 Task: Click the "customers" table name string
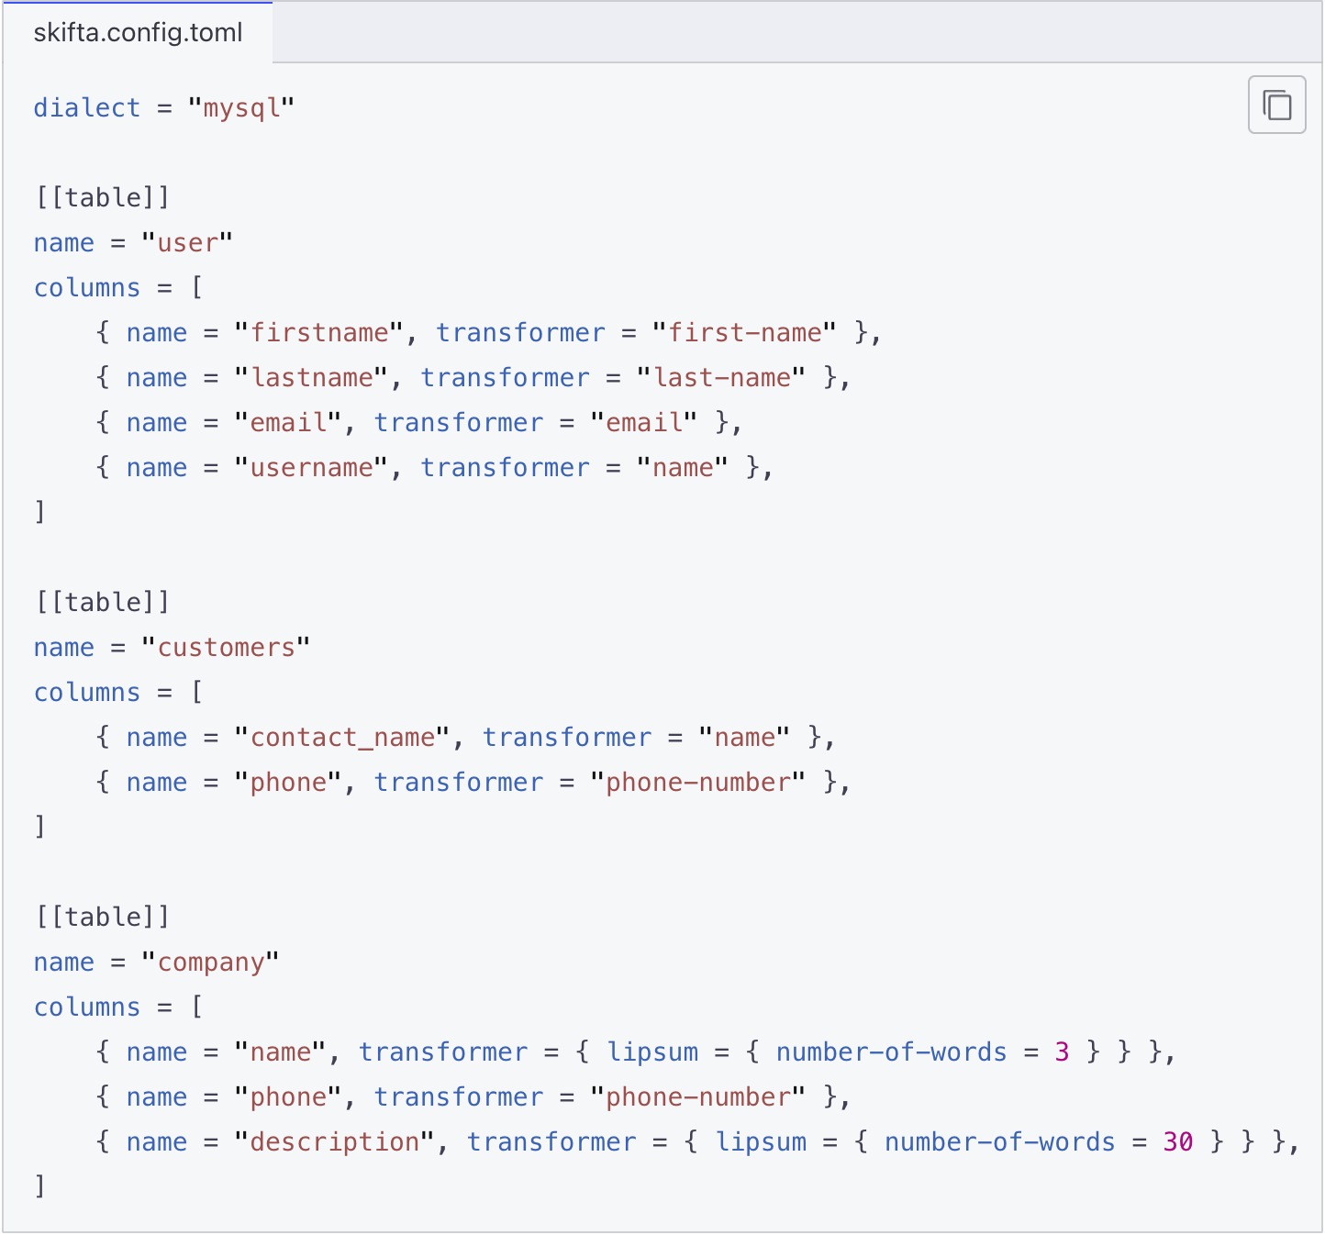pyautogui.click(x=226, y=648)
